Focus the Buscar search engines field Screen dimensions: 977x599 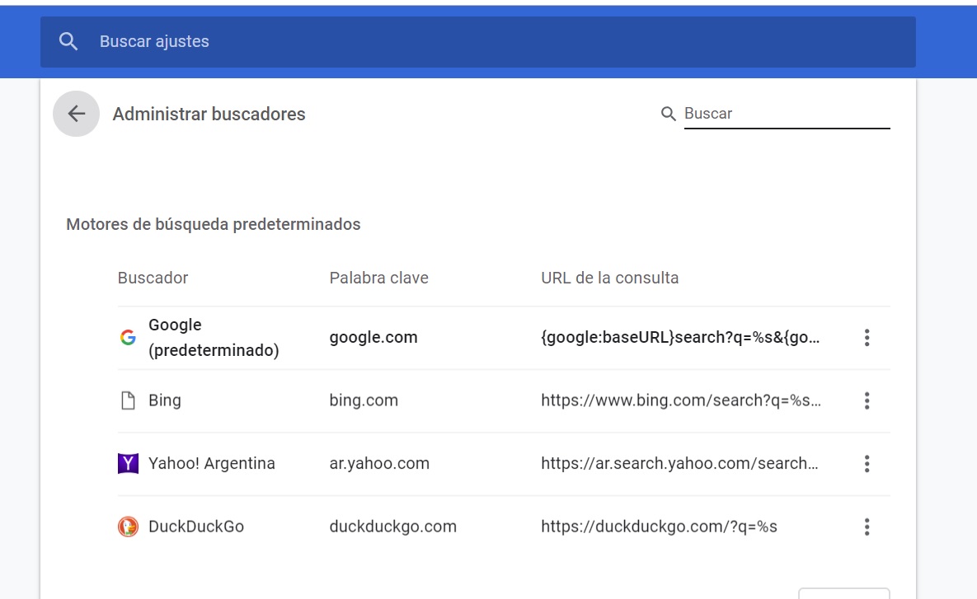coord(787,114)
